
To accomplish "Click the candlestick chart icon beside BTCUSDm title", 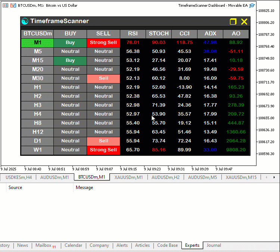I will 13,6.
